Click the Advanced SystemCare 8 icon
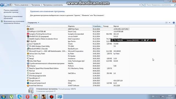Screen dimensions: 176x99 (x=28, y=83)
